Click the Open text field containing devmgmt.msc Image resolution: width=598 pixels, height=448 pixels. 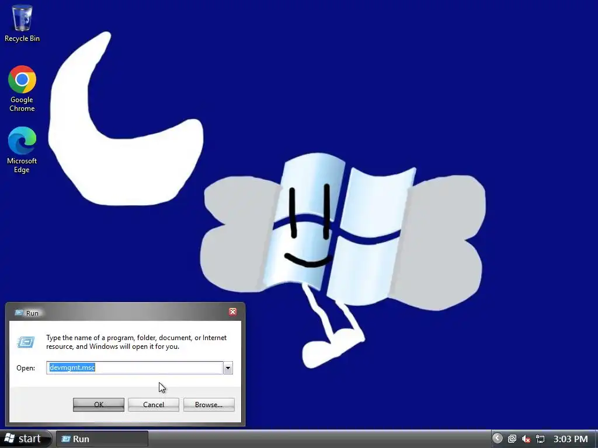[135, 367]
